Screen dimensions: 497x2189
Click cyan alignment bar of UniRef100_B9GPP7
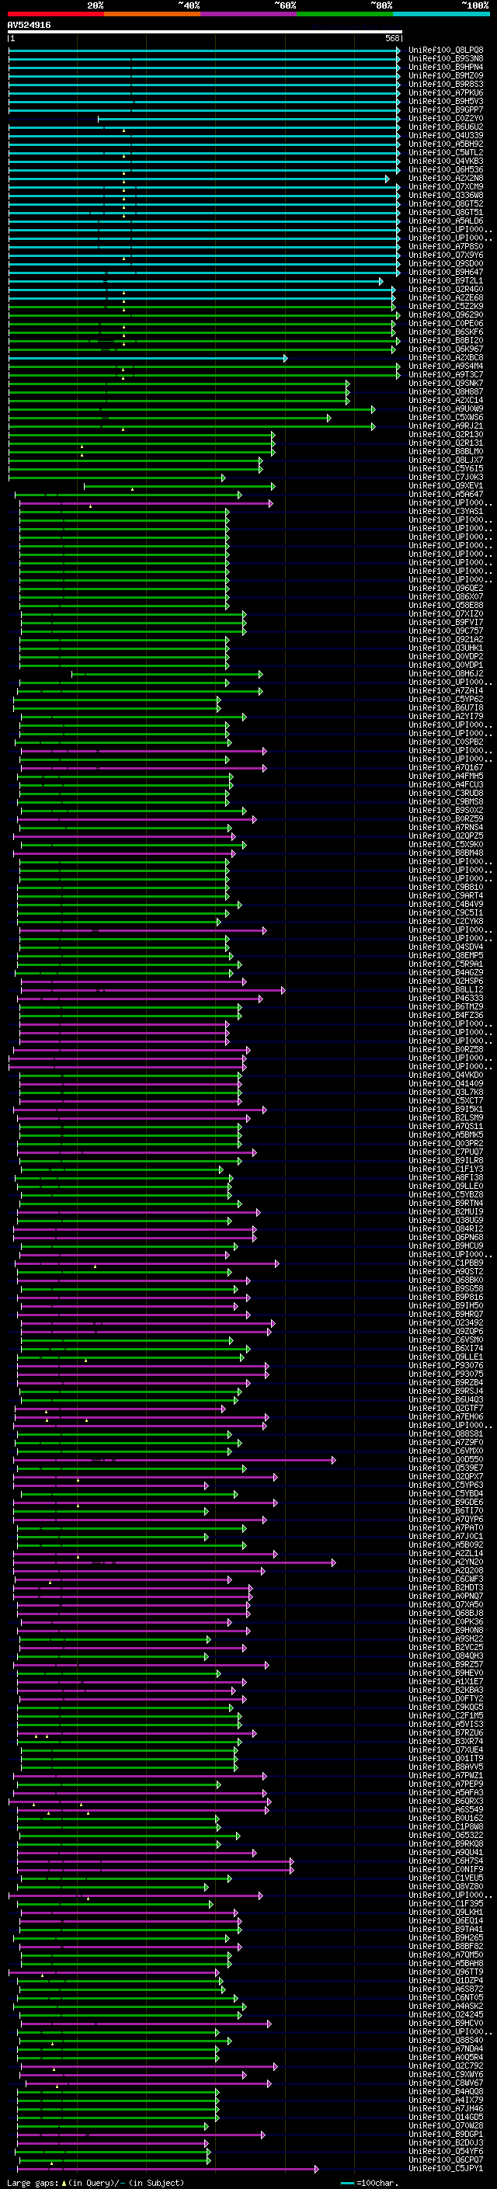[204, 109]
